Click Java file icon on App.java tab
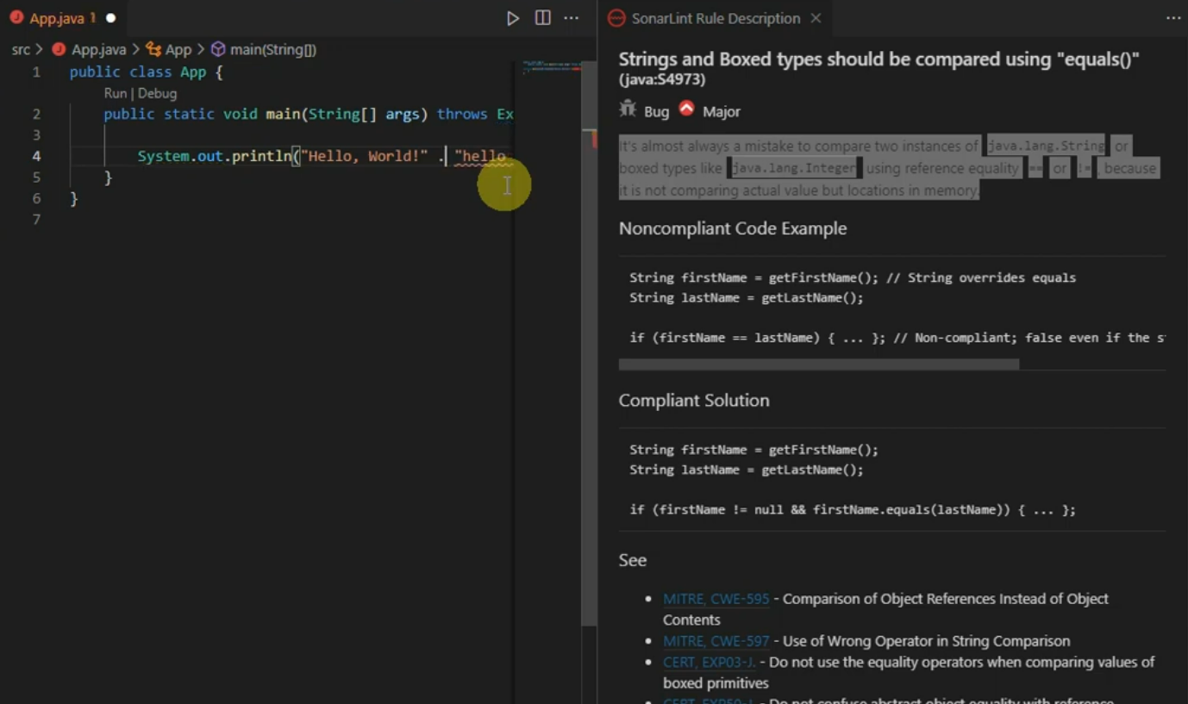This screenshot has height=704, width=1188. click(x=16, y=18)
